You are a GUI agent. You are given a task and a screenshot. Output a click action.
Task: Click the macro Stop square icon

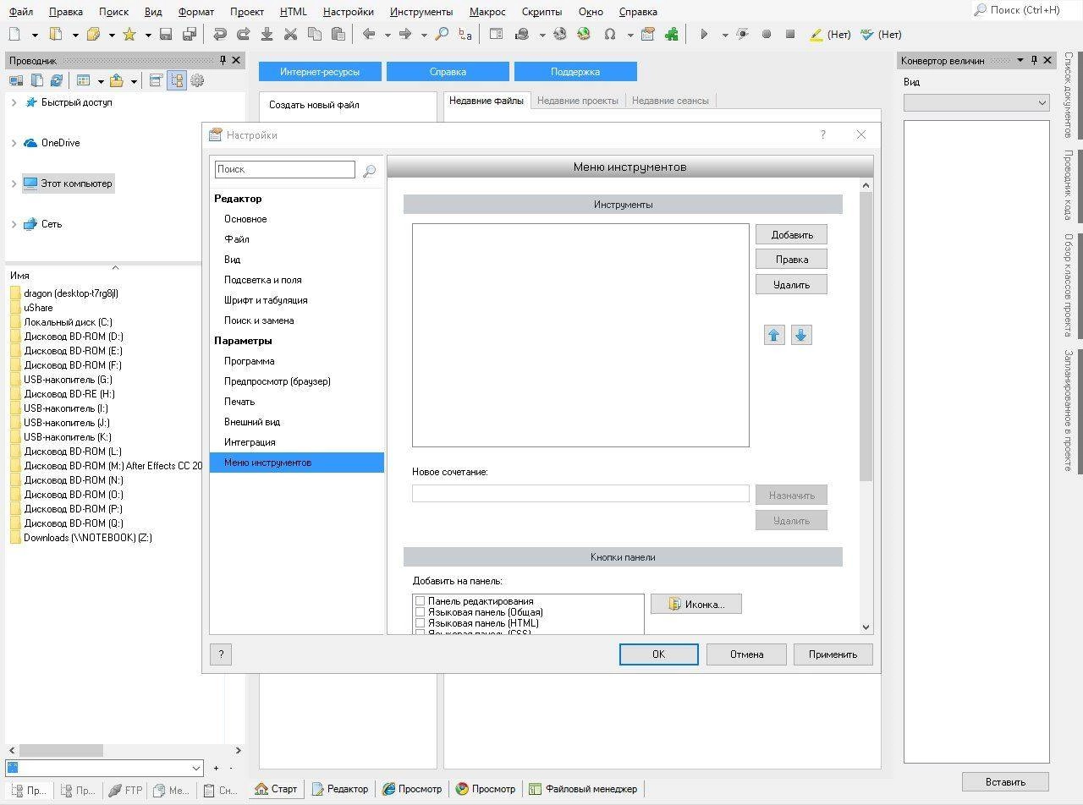790,35
